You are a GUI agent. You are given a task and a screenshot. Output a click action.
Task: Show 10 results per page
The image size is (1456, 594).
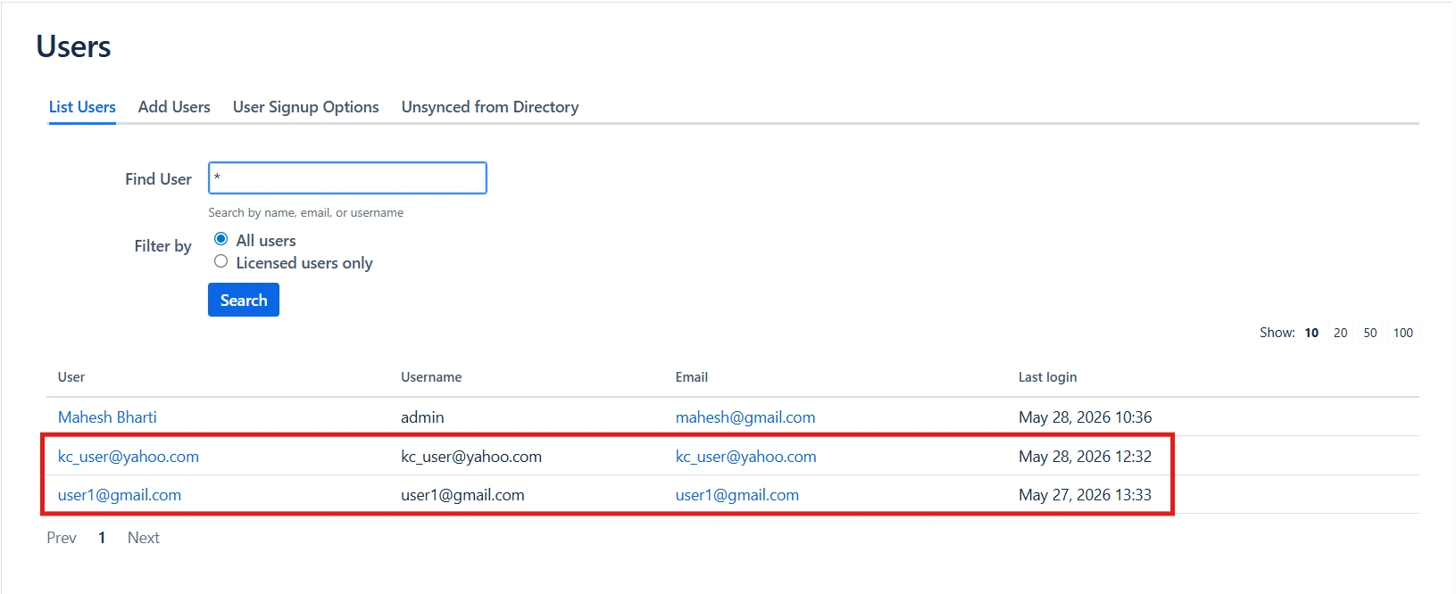click(x=1311, y=333)
